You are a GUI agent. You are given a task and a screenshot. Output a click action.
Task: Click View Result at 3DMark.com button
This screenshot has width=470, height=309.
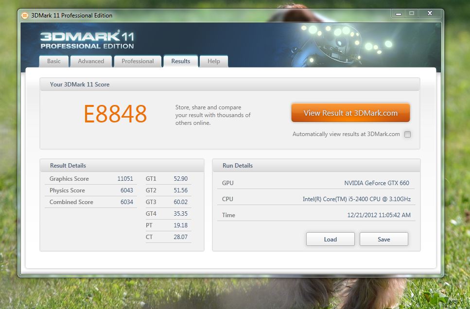(x=350, y=113)
